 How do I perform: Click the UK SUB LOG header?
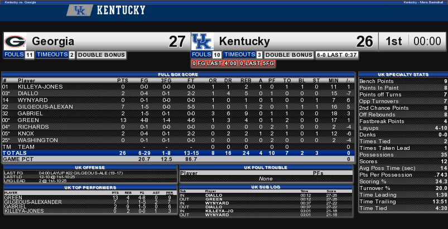point(266,187)
